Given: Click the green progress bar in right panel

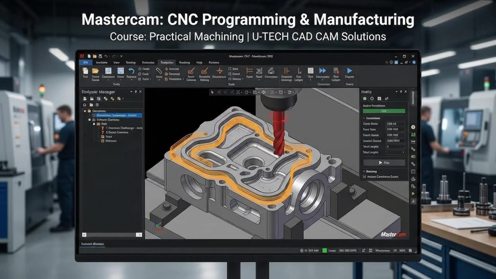Looking at the screenshot, I should [x=384, y=111].
